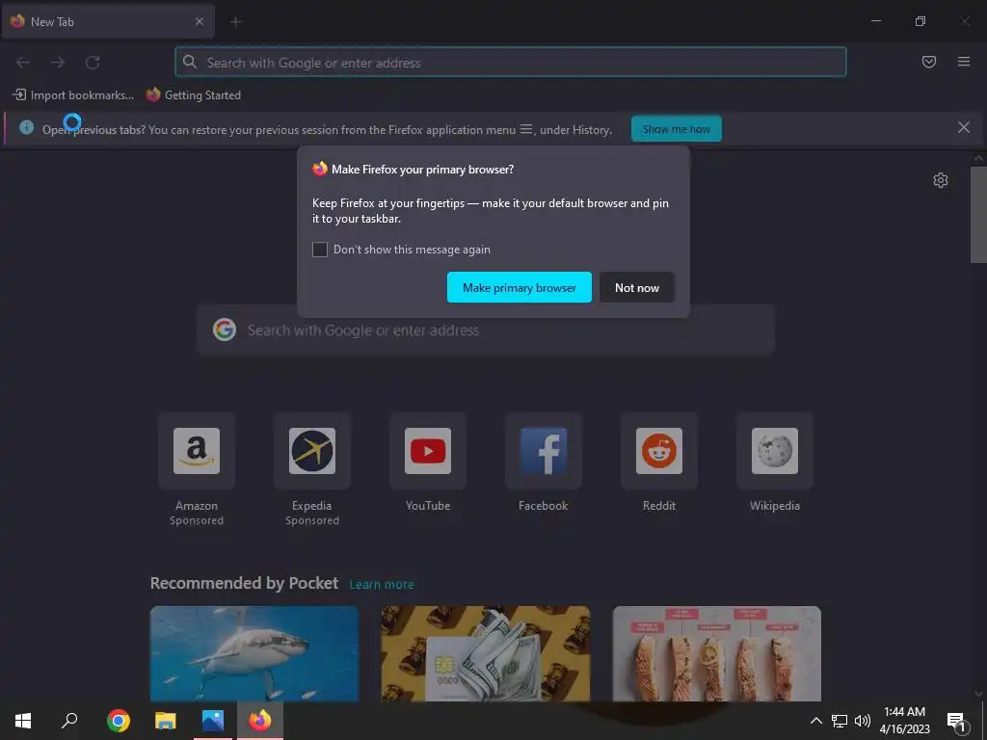Click the taskbar clock and date
This screenshot has height=740, width=987.
[x=904, y=721]
